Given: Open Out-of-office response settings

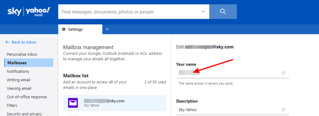Looking at the screenshot, I should coord(27,97).
